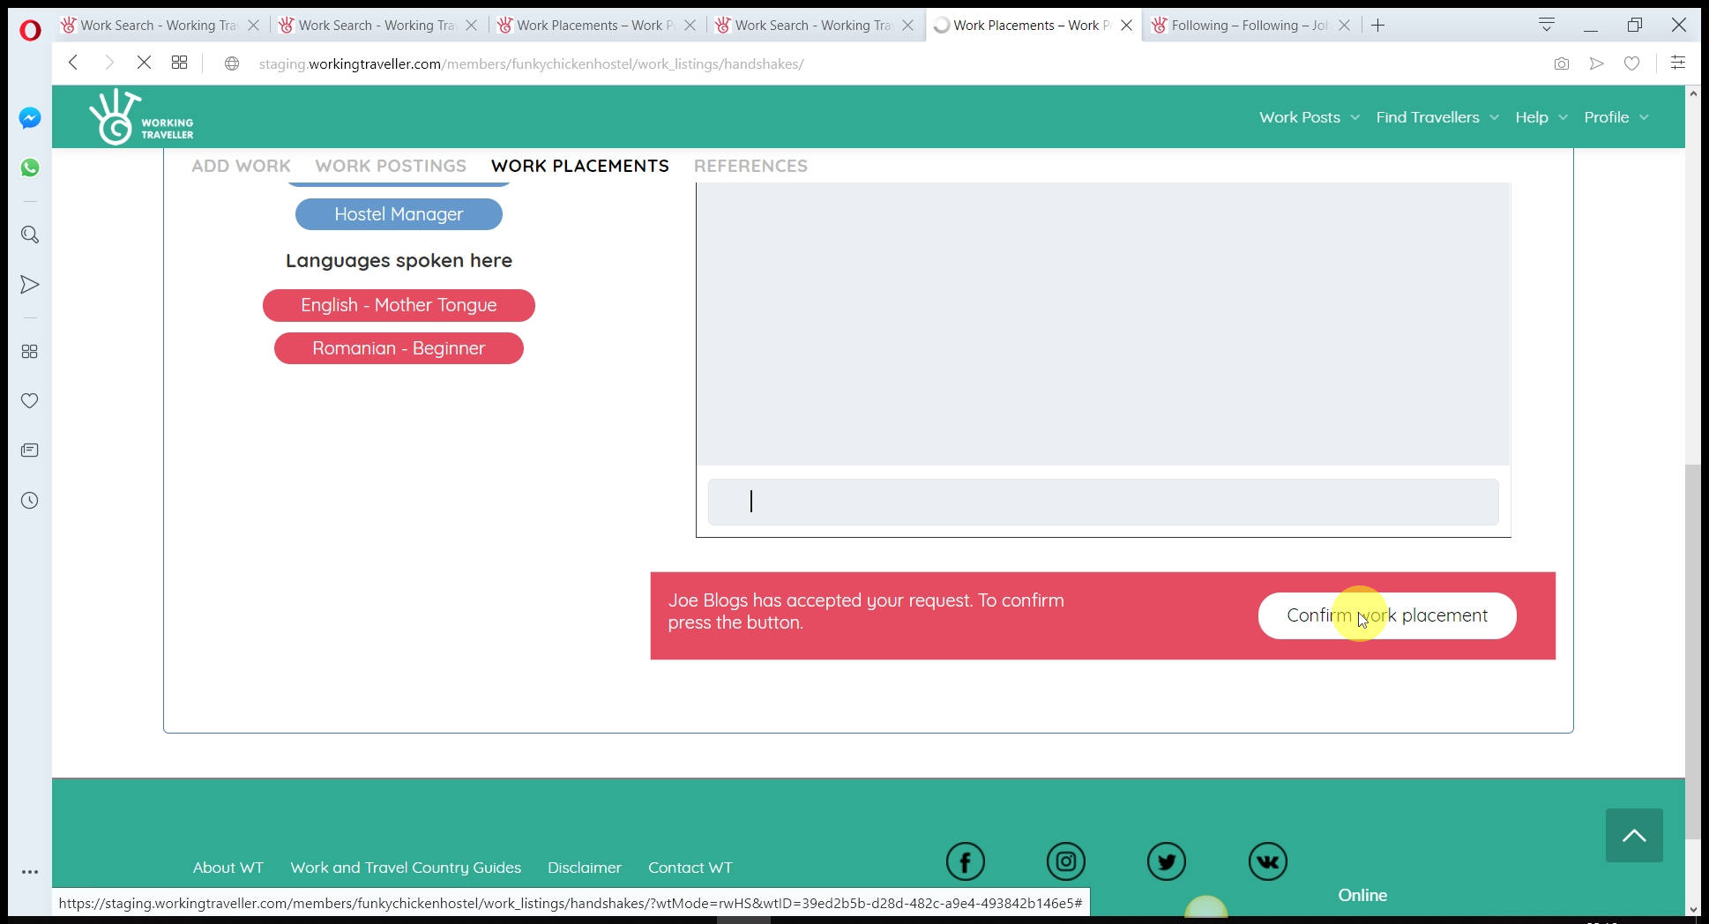View site information globe icon

click(x=232, y=63)
